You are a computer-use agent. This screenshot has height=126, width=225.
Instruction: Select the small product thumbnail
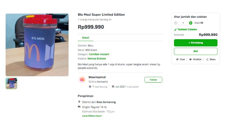point(11,83)
